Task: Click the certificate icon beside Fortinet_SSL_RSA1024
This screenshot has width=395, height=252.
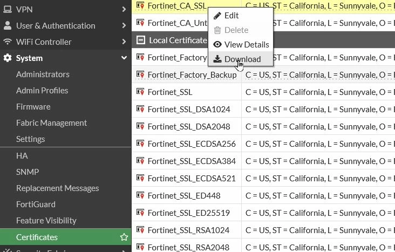Action: (140, 230)
